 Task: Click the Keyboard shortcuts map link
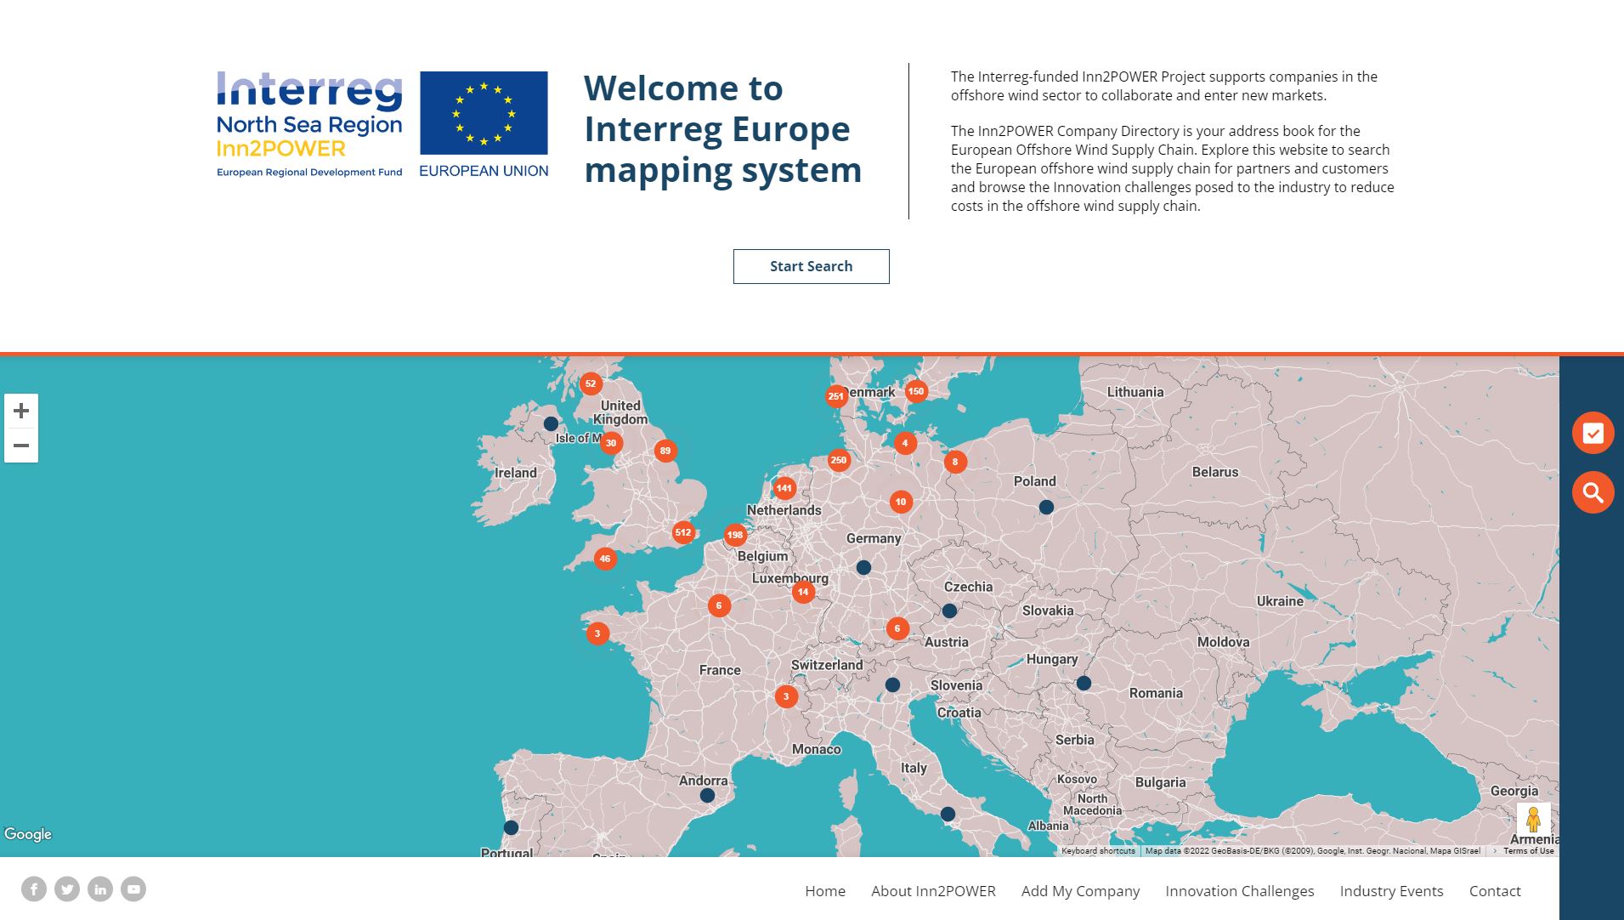(x=1098, y=851)
